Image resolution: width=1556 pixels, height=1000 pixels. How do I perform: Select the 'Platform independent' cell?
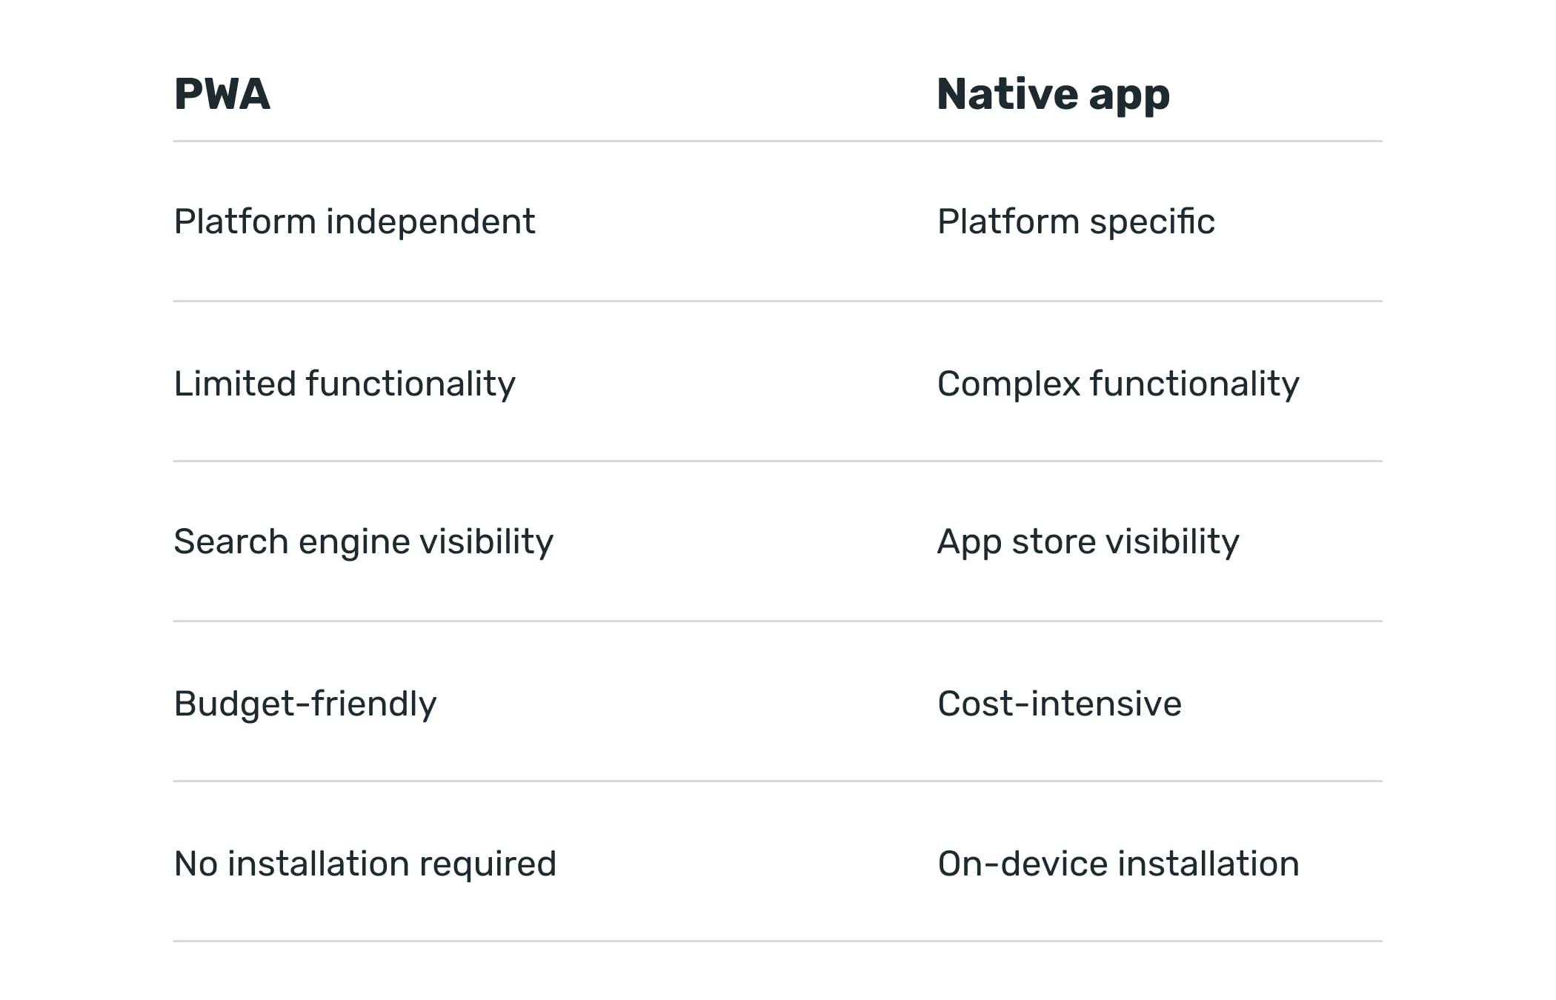(354, 221)
